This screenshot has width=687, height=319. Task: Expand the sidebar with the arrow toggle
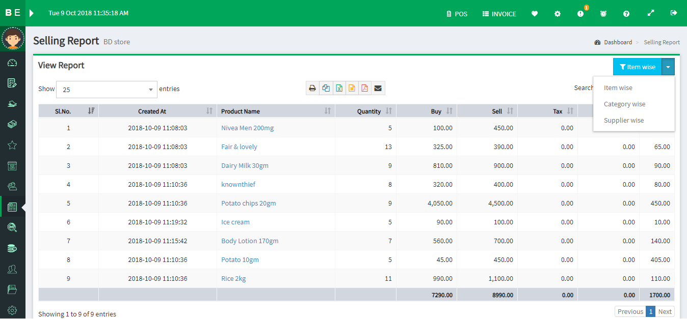32,13
